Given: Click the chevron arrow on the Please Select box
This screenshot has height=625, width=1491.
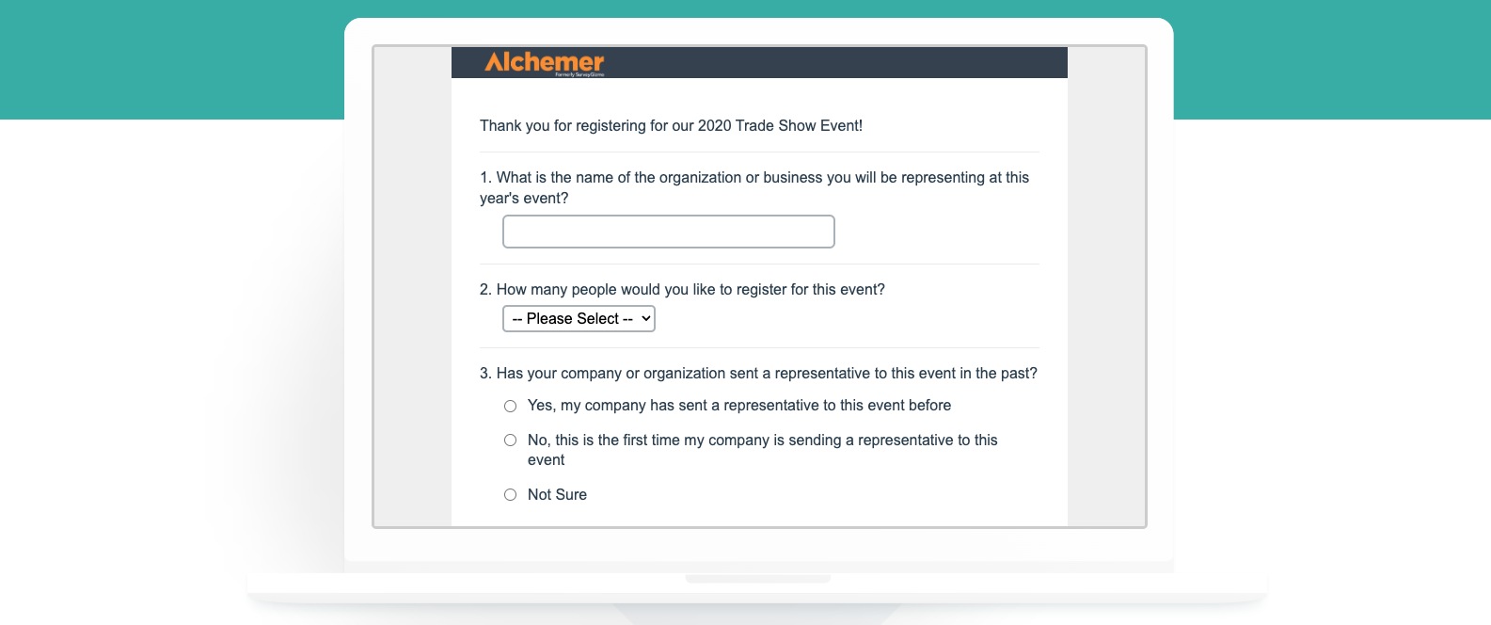Looking at the screenshot, I should click(646, 319).
